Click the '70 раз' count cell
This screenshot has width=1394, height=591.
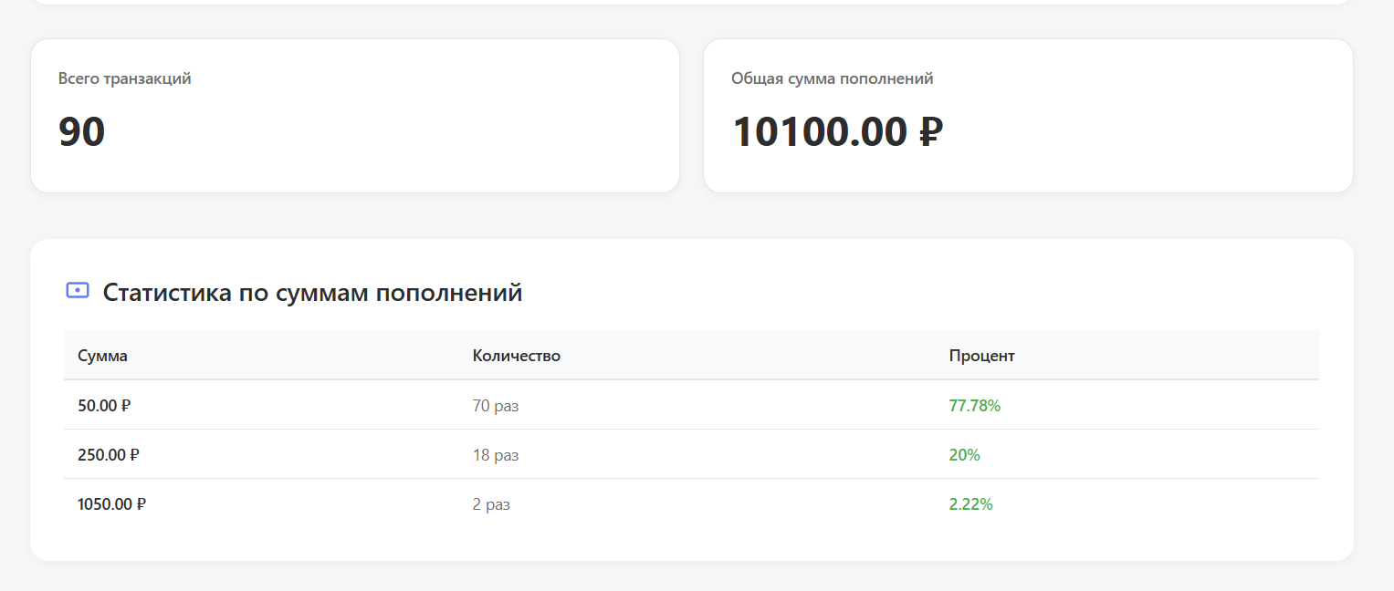(x=495, y=406)
